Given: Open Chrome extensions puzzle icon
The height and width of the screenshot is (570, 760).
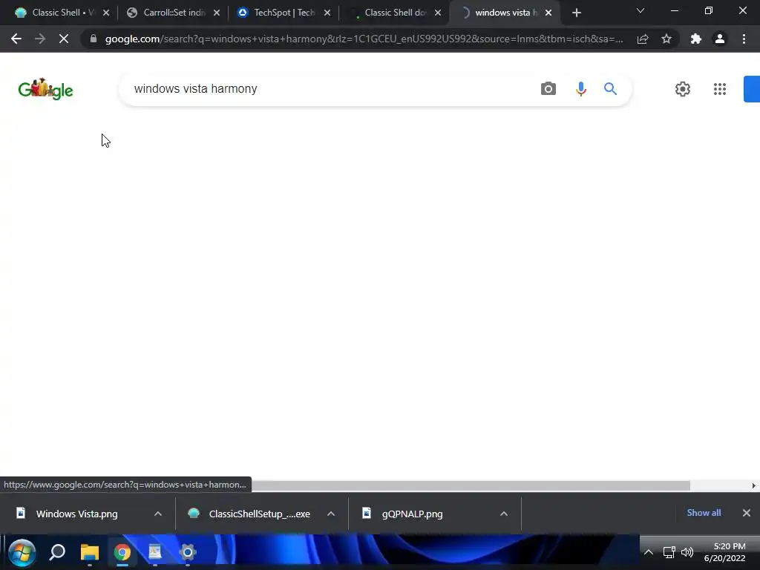Looking at the screenshot, I should (696, 39).
